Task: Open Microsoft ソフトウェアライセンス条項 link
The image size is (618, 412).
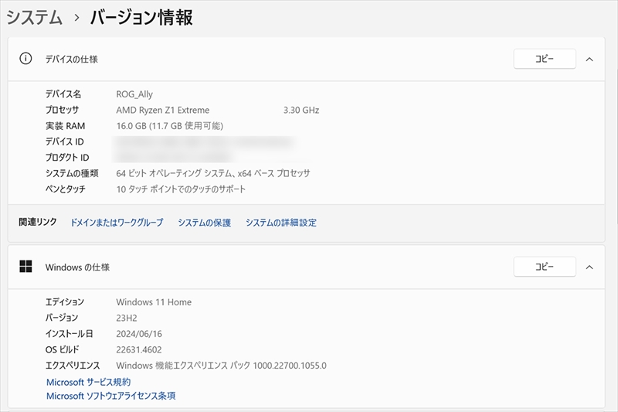Action: pos(110,396)
